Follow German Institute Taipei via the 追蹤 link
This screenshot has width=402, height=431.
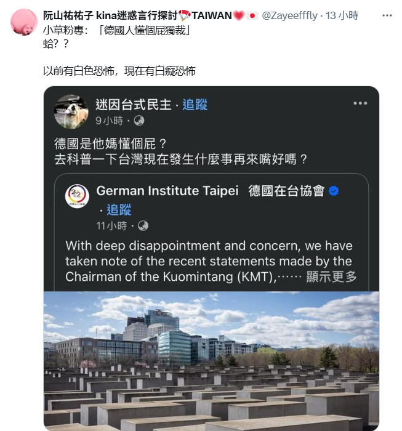tap(119, 210)
